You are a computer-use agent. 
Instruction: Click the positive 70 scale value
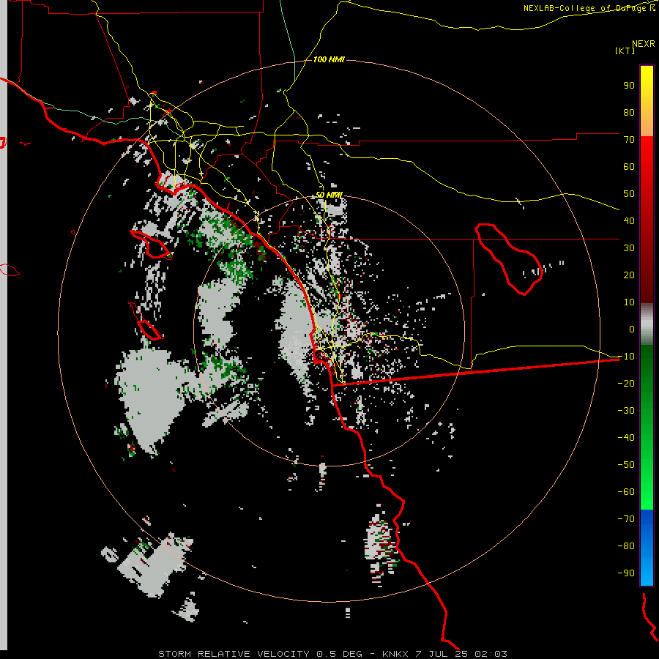click(629, 140)
